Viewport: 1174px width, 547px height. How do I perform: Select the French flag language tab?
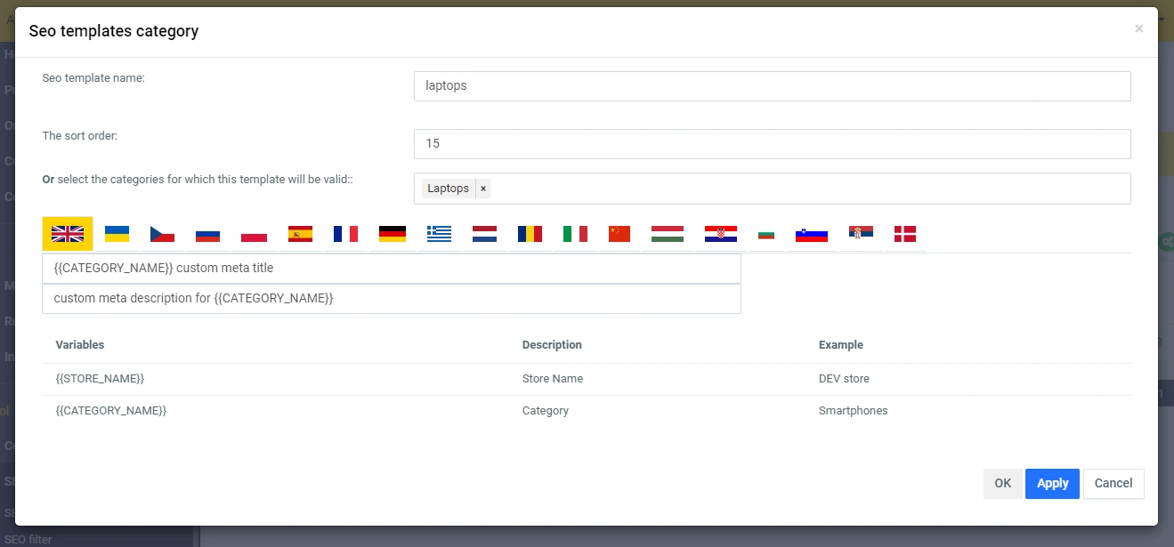(345, 234)
